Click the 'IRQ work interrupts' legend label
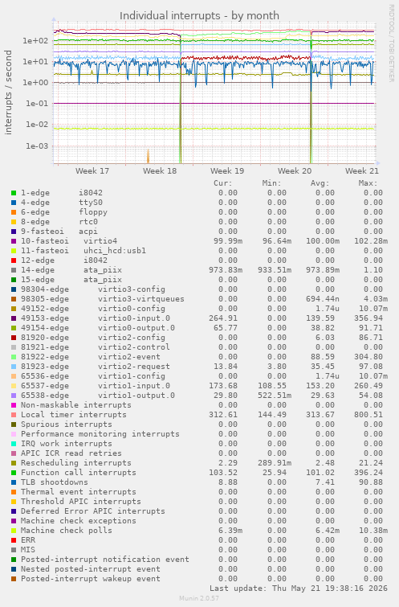This screenshot has width=399, height=607. (x=67, y=444)
